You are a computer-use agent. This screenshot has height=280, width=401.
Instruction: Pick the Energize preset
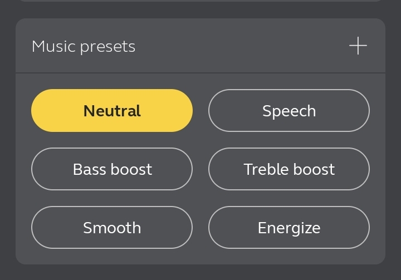(x=289, y=227)
